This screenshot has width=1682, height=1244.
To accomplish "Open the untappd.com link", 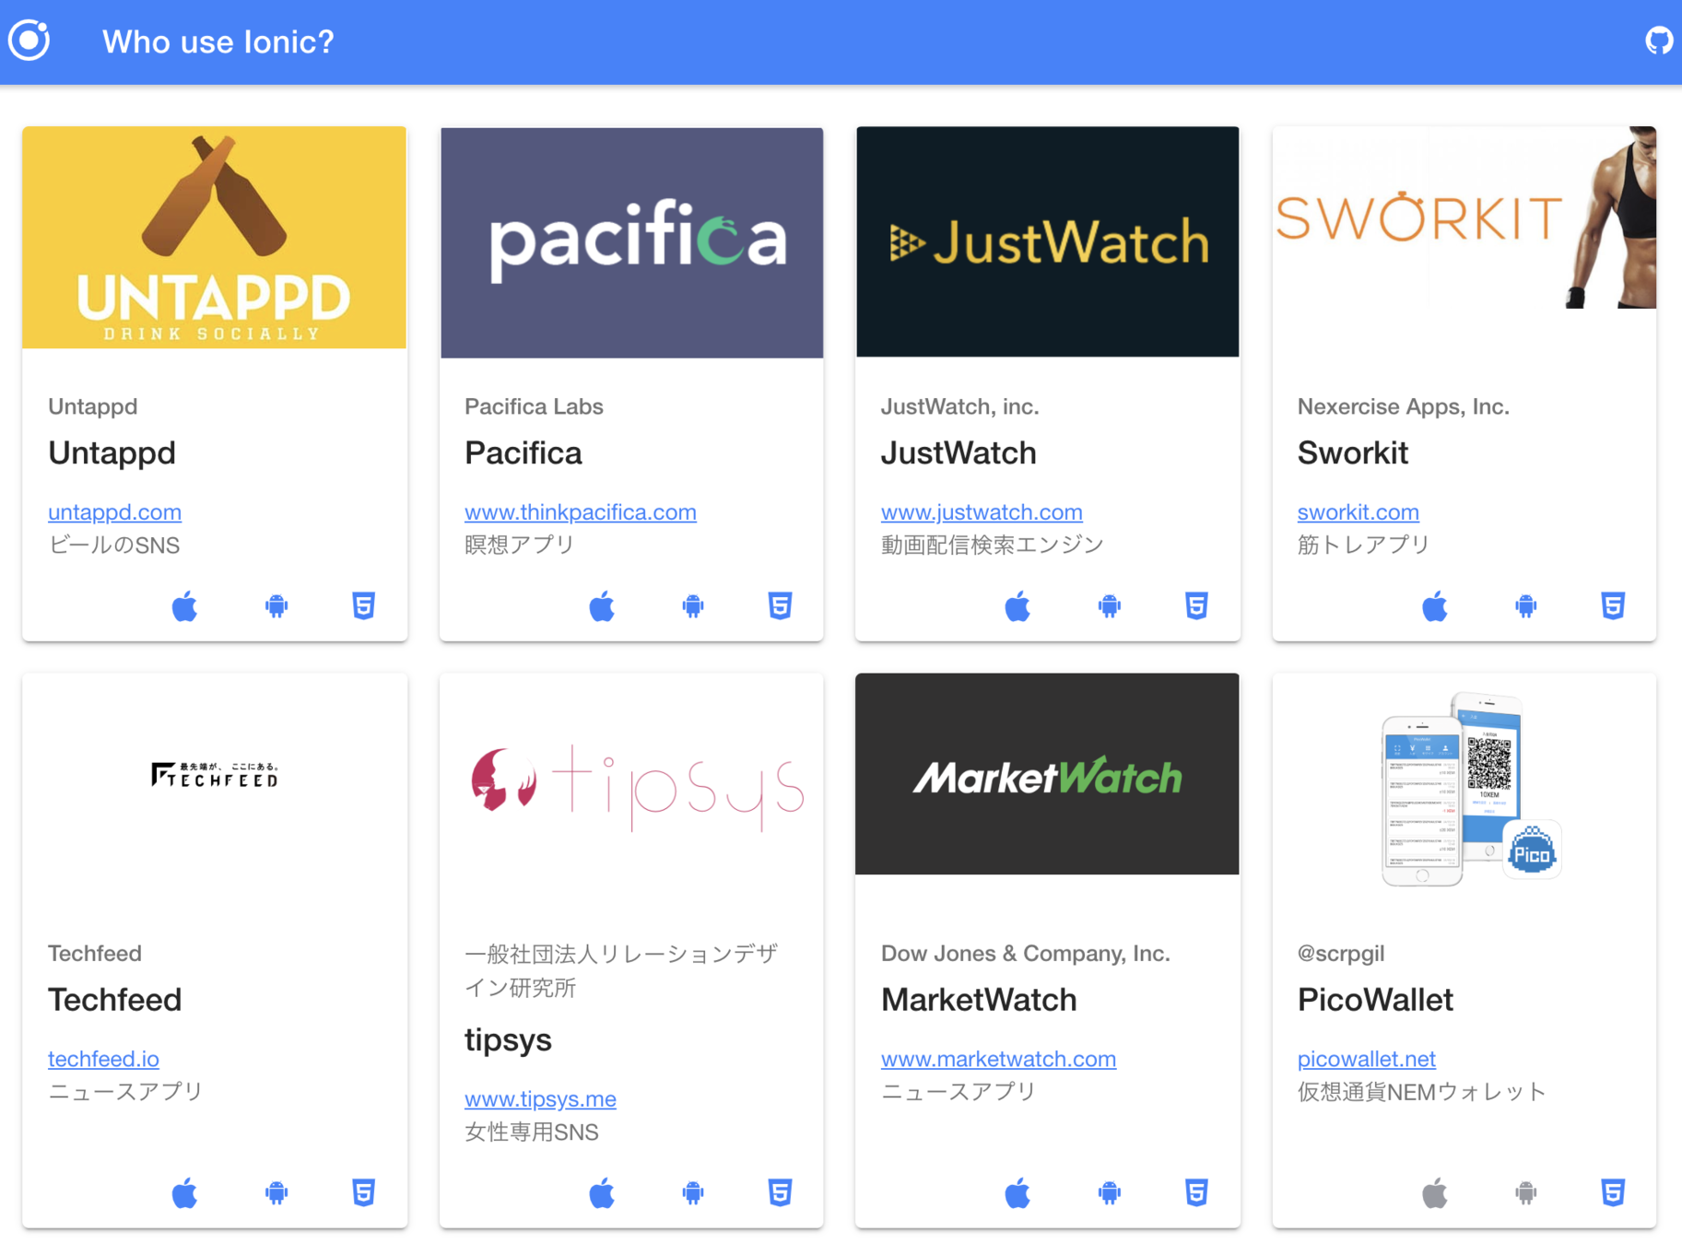I will (x=114, y=511).
